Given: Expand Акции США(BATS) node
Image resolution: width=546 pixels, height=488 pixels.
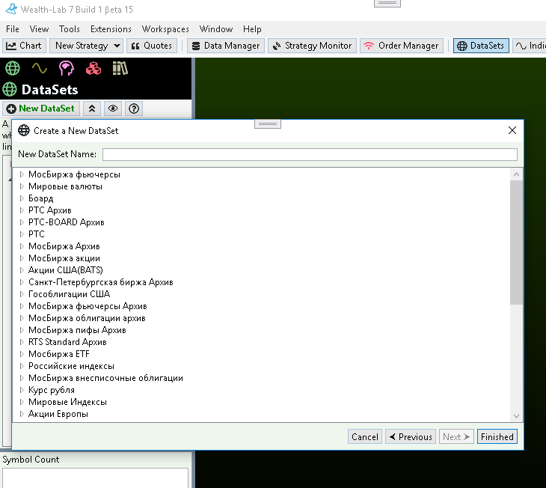Looking at the screenshot, I should [x=22, y=270].
